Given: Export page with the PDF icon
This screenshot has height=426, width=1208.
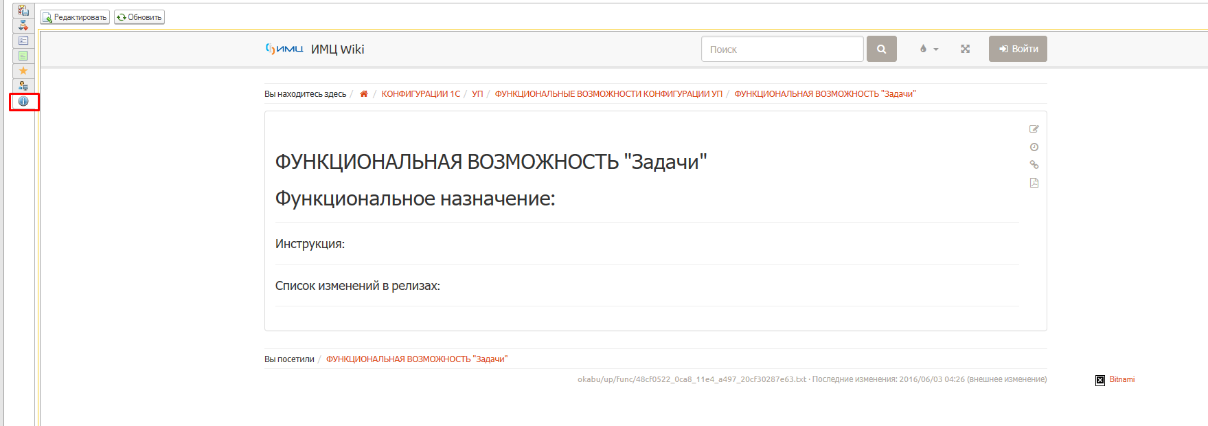Looking at the screenshot, I should click(x=1034, y=183).
